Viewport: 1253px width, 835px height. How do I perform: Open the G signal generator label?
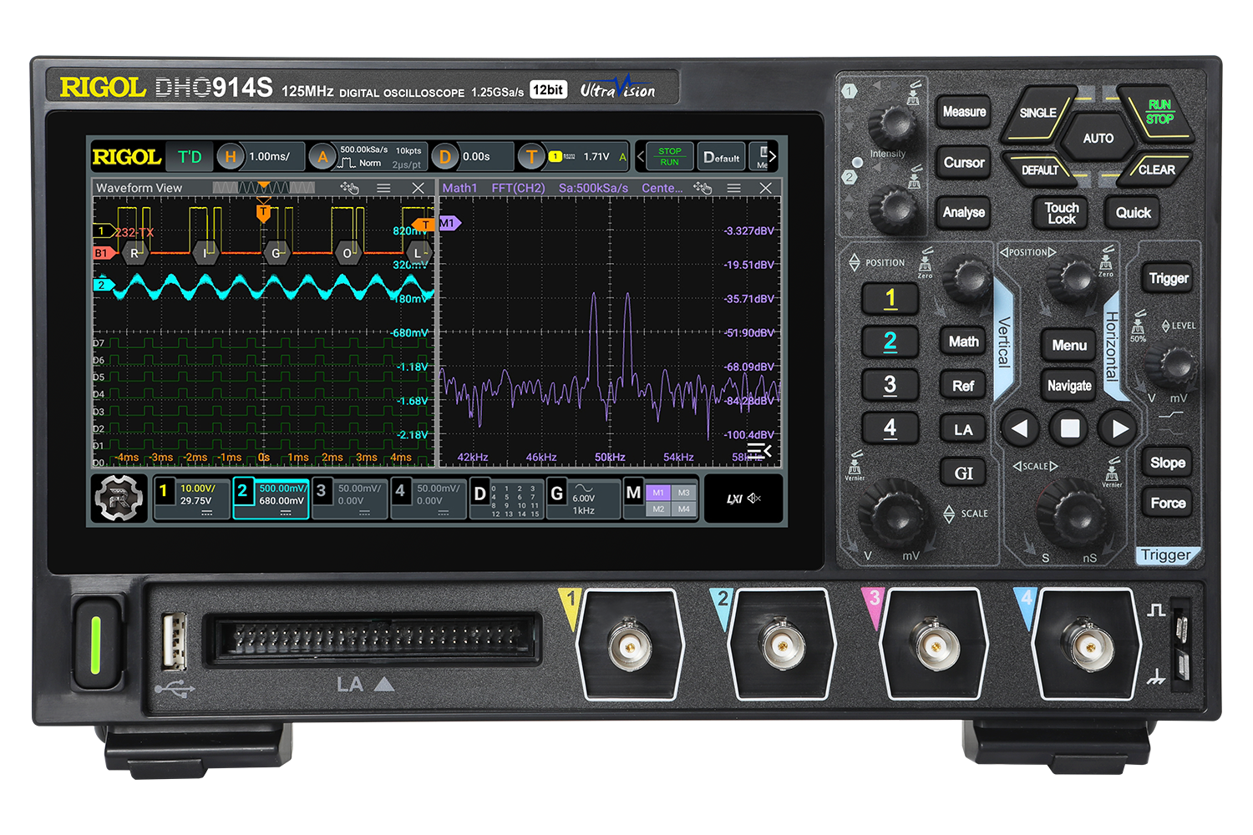coord(584,498)
